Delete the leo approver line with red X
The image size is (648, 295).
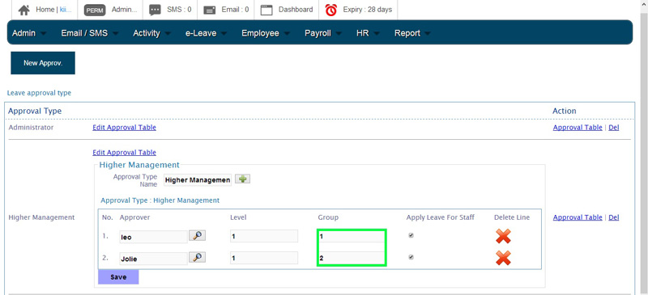click(x=503, y=237)
